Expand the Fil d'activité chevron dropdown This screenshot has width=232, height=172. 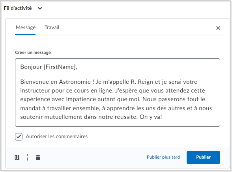tap(40, 8)
